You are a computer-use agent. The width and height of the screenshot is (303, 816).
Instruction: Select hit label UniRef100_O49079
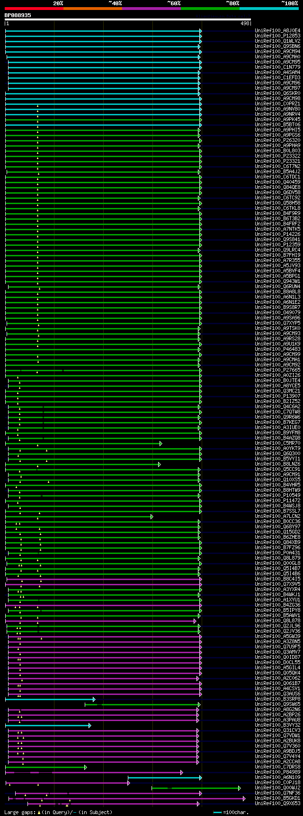coord(277,312)
